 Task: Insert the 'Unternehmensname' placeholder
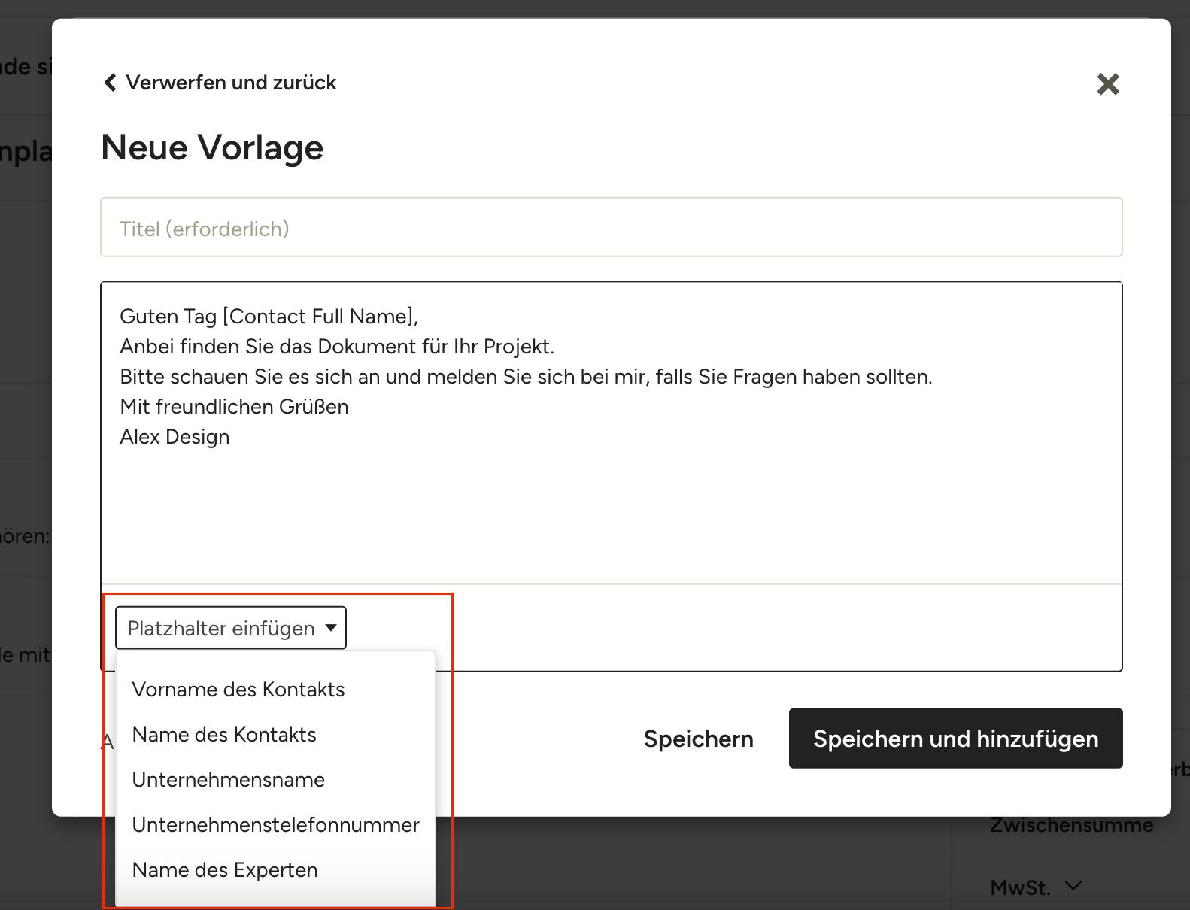tap(228, 780)
